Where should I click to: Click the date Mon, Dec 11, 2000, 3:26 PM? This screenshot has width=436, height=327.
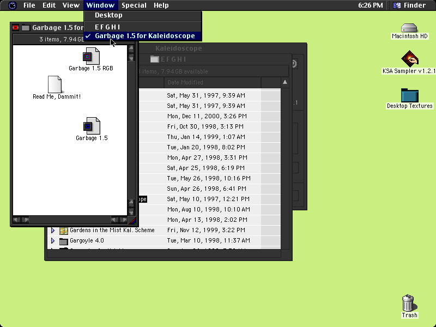pos(207,116)
